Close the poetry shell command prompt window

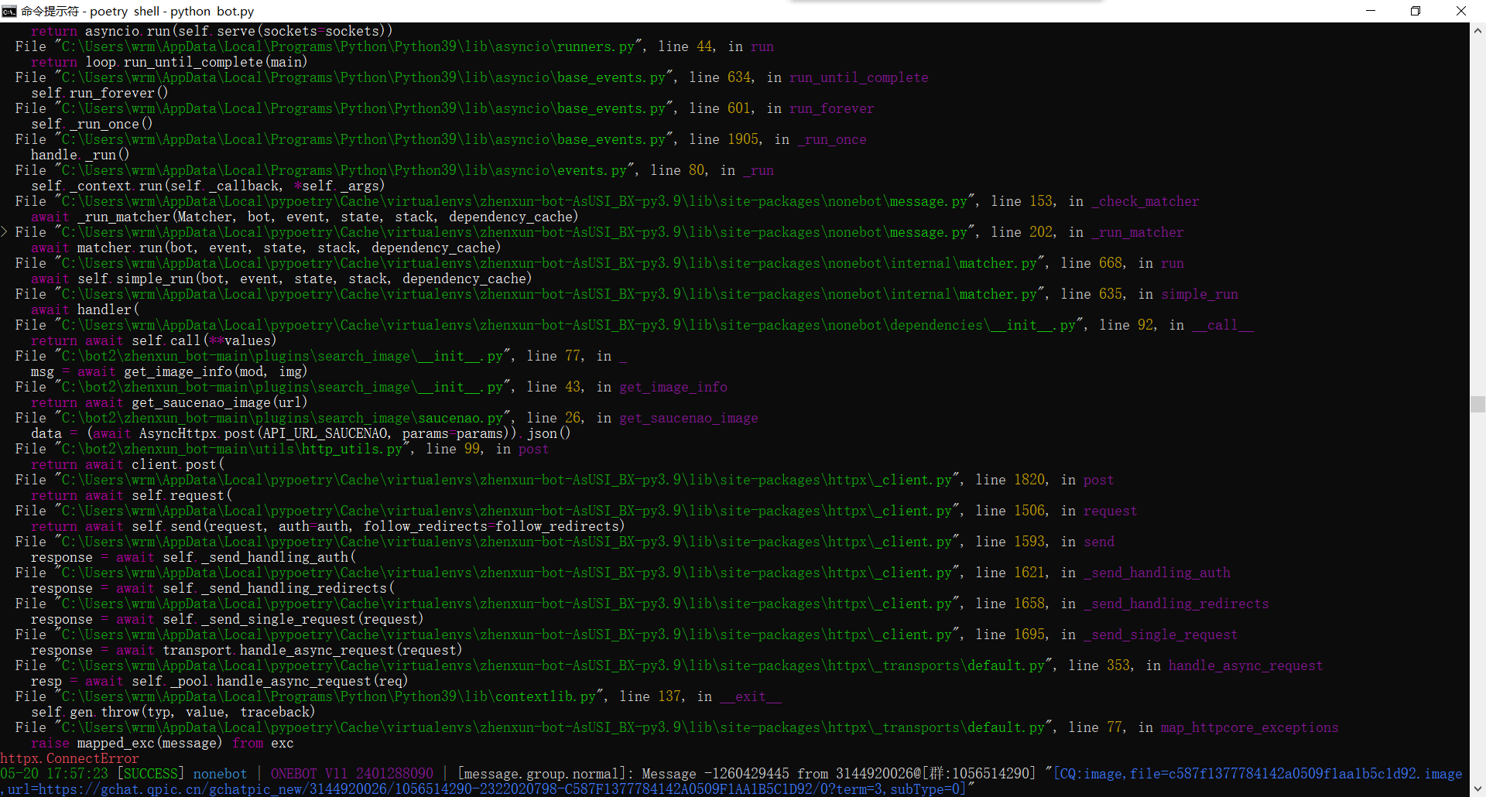1461,11
